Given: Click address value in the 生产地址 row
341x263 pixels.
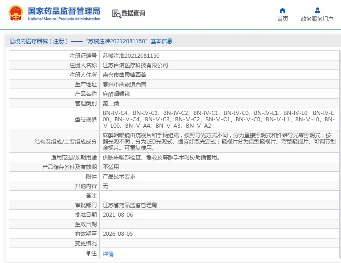Looking at the screenshot, I should [124, 84].
